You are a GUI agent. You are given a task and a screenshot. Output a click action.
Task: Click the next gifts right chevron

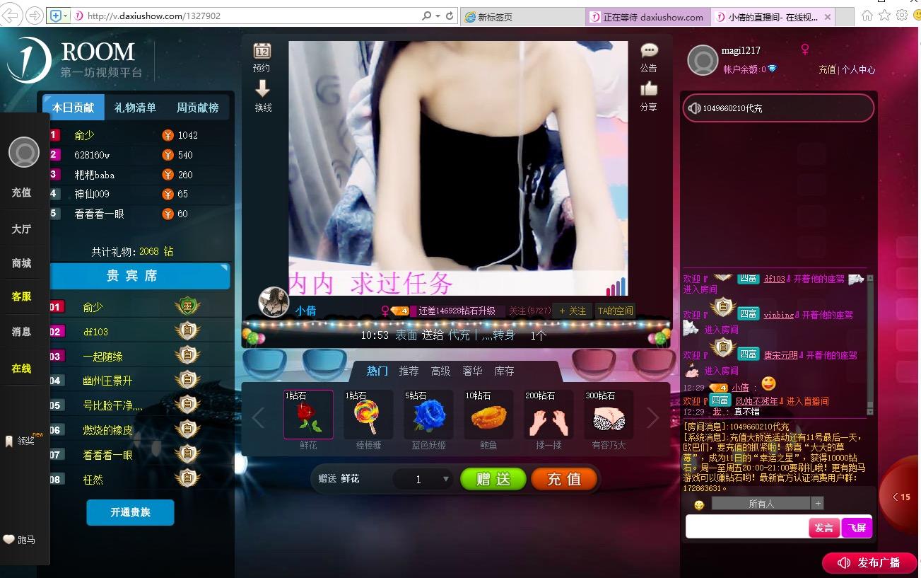click(x=652, y=417)
